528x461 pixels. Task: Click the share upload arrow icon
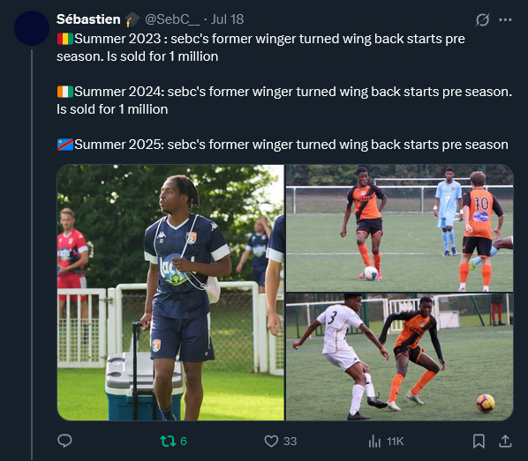(505, 441)
